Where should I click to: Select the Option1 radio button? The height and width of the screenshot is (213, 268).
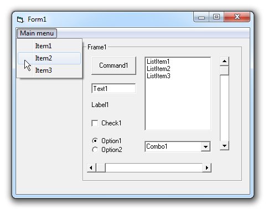[95, 141]
